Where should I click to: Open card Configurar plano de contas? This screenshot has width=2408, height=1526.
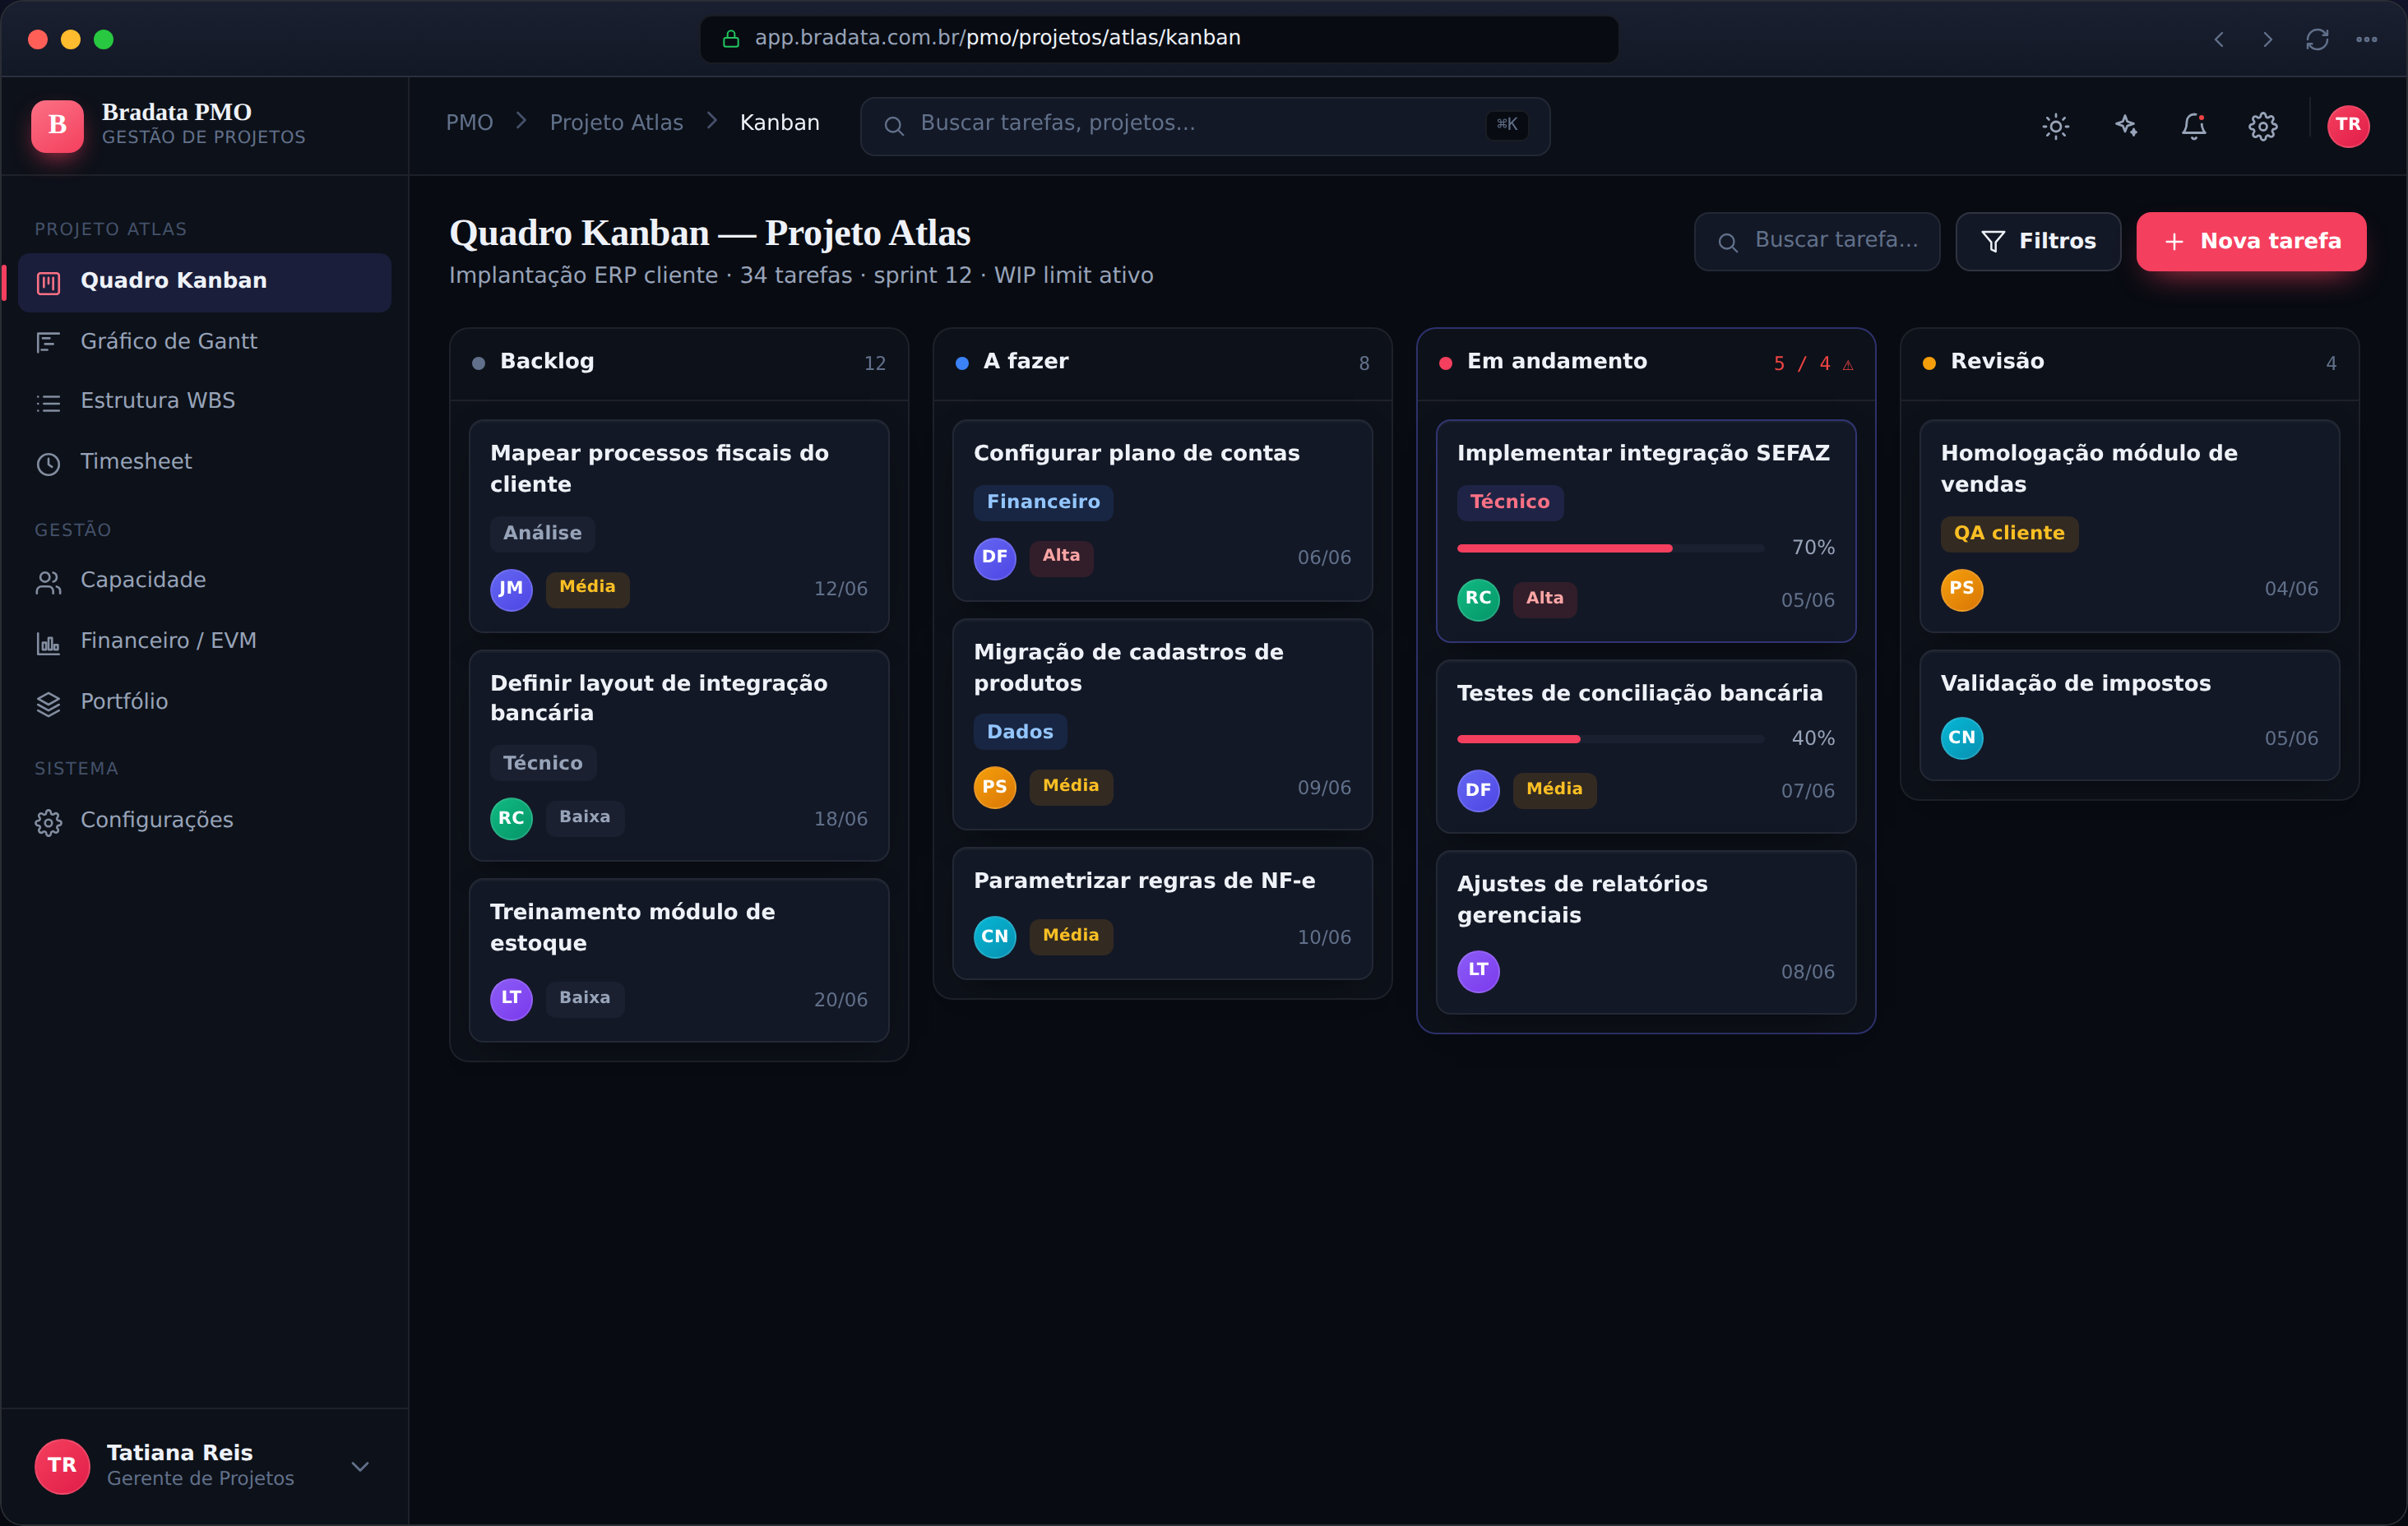point(1162,511)
